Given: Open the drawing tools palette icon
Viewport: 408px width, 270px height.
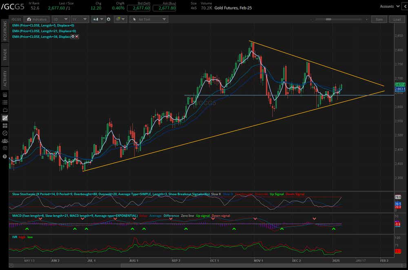Looking at the screenshot, I should [x=119, y=19].
